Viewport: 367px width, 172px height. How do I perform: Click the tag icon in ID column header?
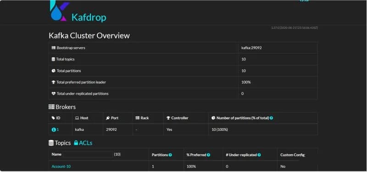[53, 118]
